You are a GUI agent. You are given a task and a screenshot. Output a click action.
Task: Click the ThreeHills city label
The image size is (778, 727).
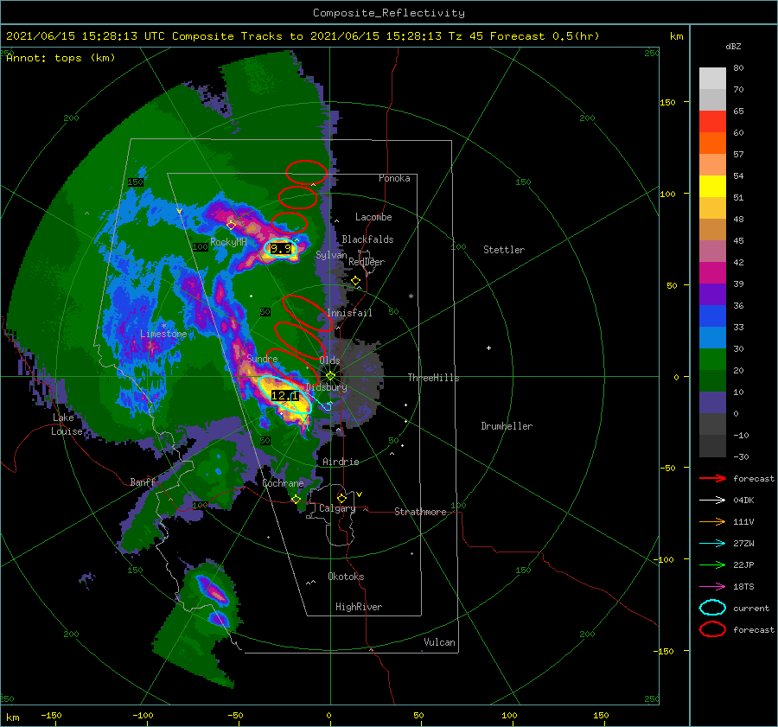[x=433, y=378]
